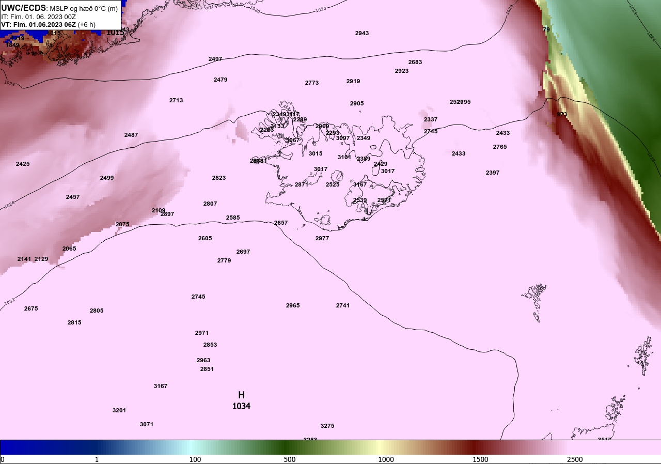Click the VT: 01.06.2023 06Z (+6 h) line

[x=48, y=24]
